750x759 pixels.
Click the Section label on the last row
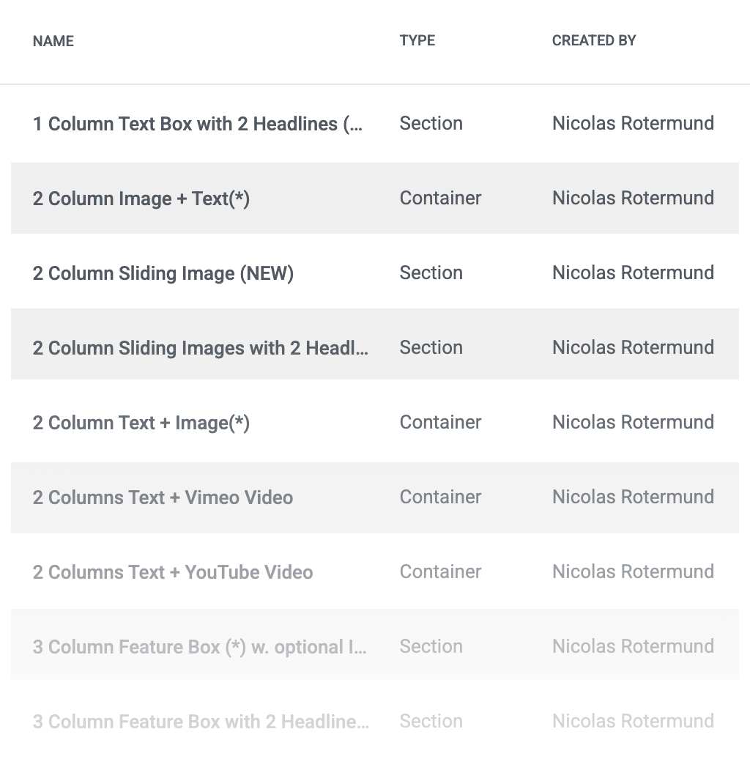pos(431,722)
